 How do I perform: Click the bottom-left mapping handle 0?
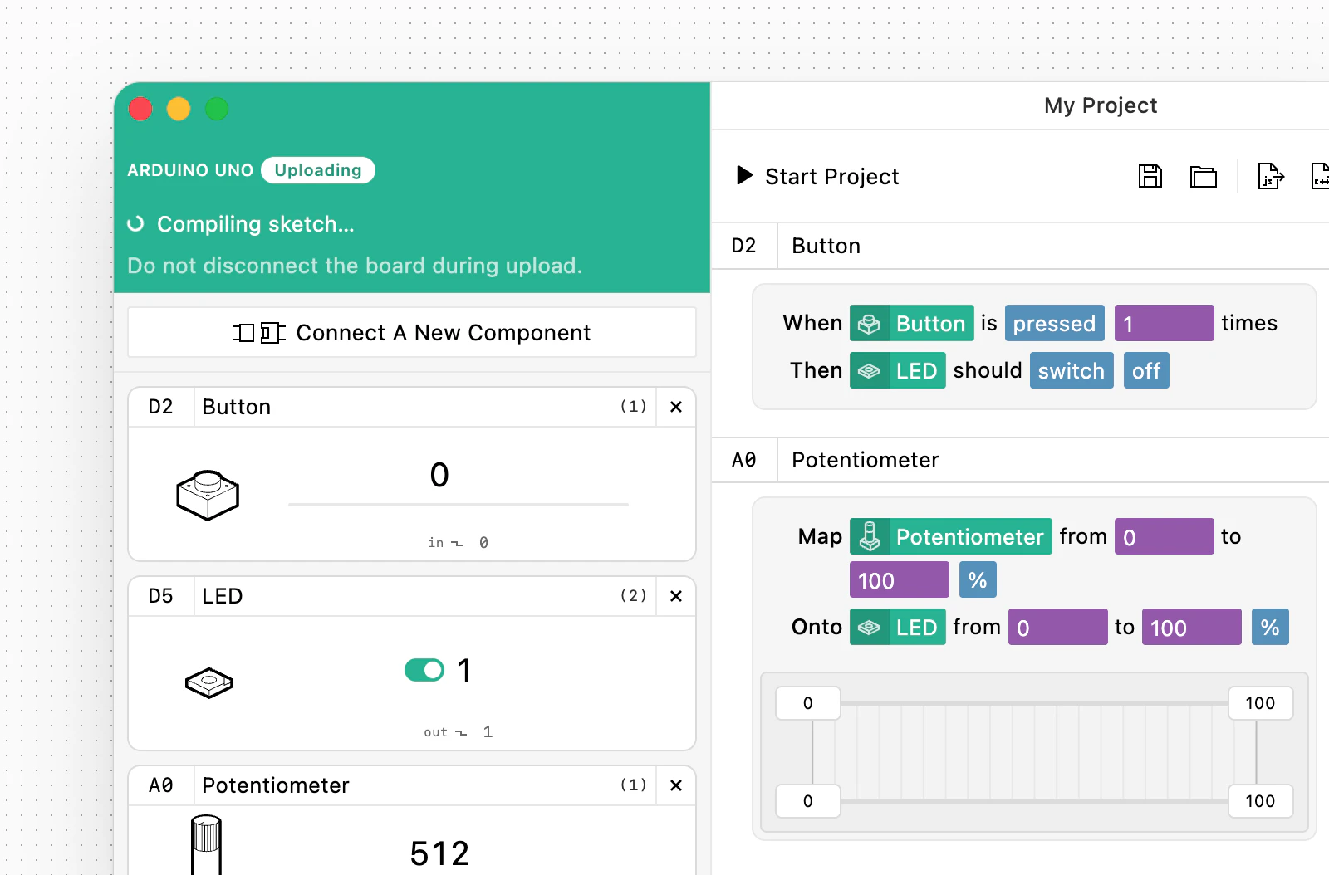point(808,801)
